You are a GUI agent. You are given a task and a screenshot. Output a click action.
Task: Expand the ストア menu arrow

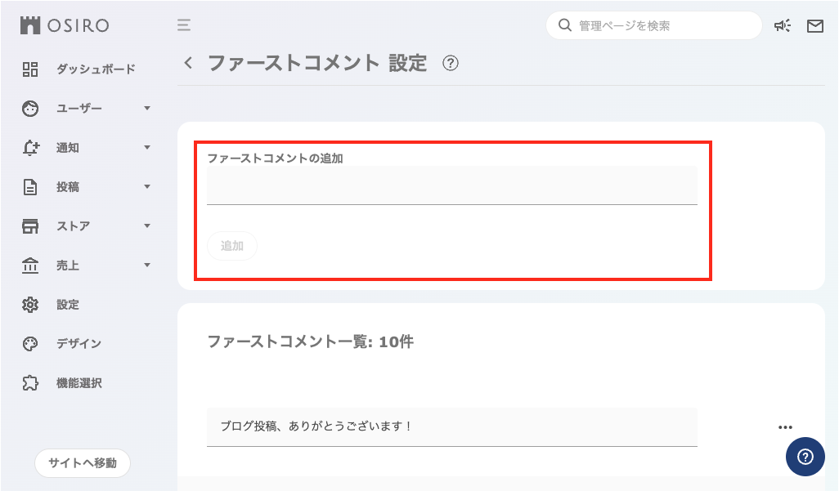coord(147,225)
